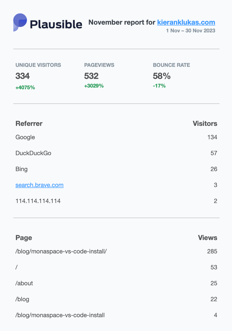The image size is (232, 331).
Task: Click the Referrer column heading
Action: click(29, 123)
